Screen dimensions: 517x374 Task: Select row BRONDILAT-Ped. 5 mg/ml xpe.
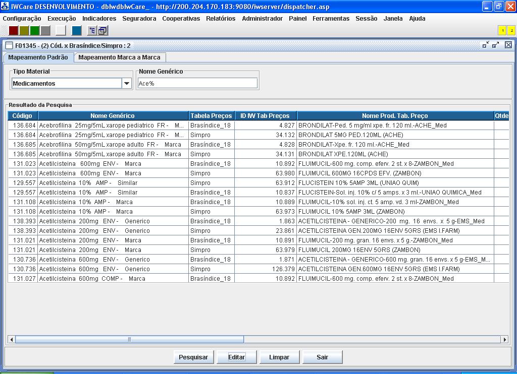(258, 126)
